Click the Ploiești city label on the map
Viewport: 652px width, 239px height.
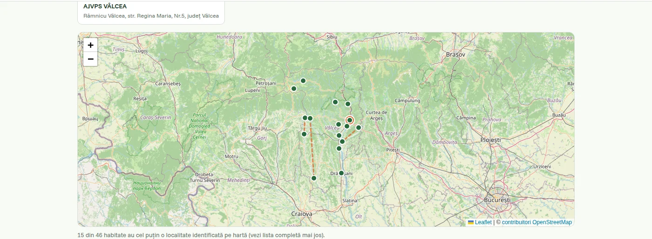490,140
